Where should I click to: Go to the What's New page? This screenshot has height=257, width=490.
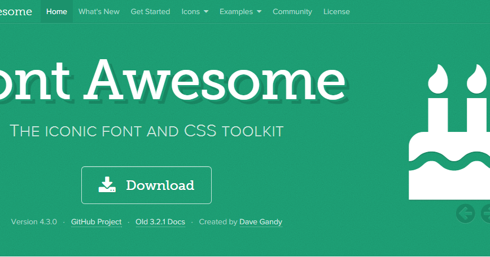click(x=99, y=11)
